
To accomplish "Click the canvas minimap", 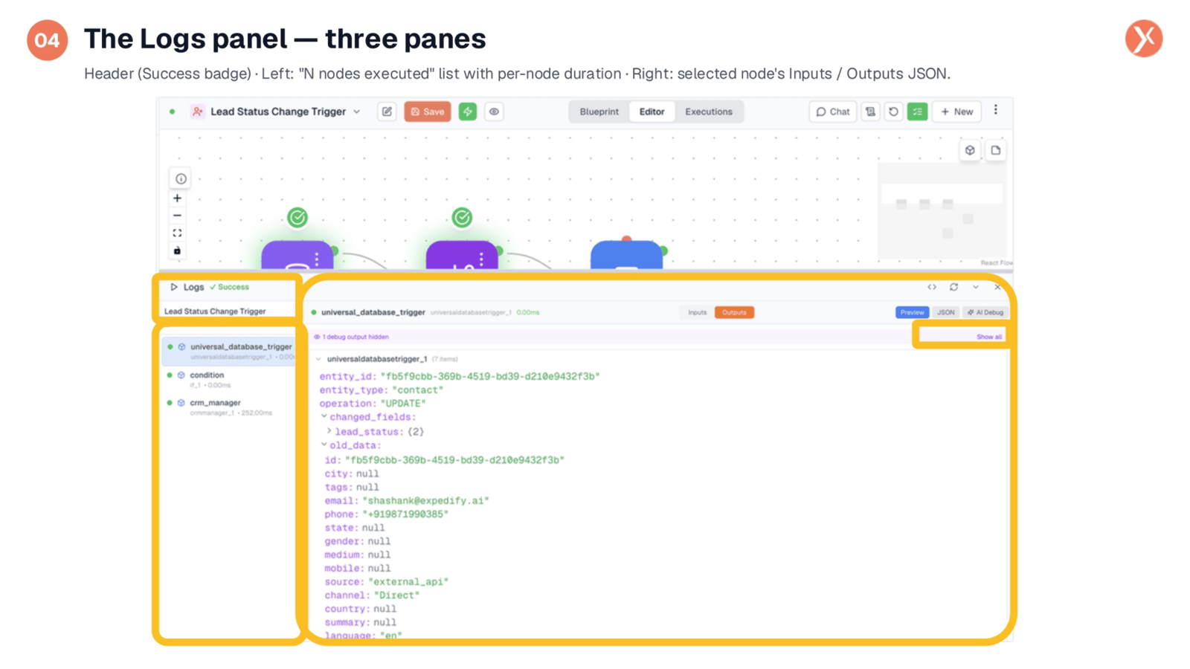I will (942, 210).
